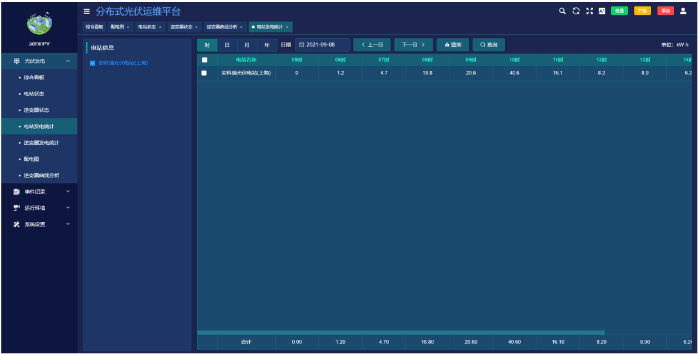698x354 pixels.
Task: Go to previous day with 上一日 button
Action: [x=372, y=45]
